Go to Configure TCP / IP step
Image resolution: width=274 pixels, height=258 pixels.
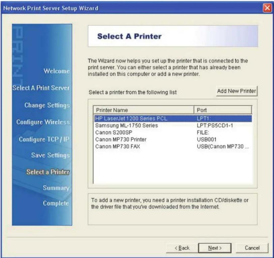pos(44,139)
